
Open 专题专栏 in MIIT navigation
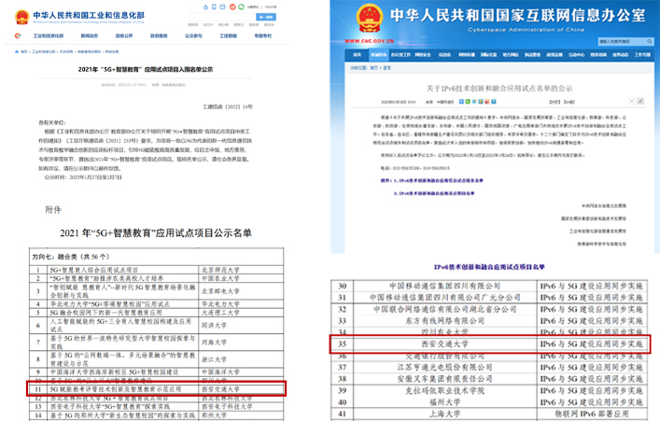point(263,35)
